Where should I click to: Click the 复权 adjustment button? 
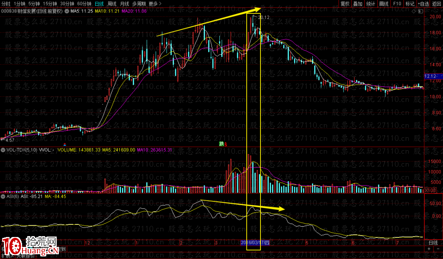(345, 3)
